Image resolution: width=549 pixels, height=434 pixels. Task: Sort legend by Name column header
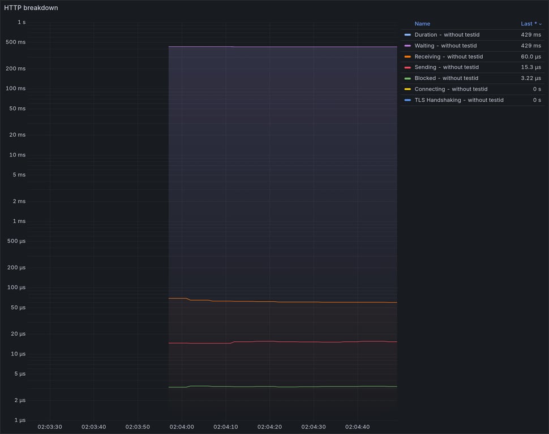[422, 24]
